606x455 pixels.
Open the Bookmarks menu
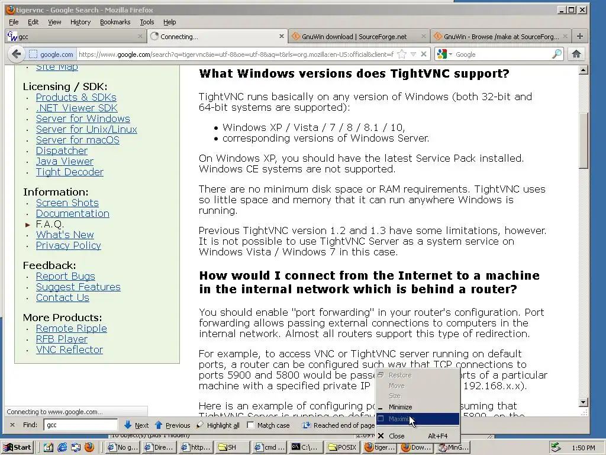pyautogui.click(x=115, y=22)
